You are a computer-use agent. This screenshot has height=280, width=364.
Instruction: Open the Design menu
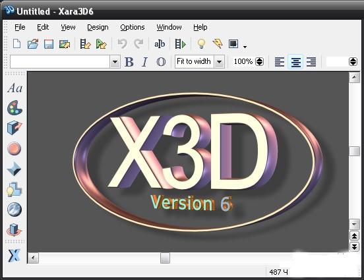point(98,28)
